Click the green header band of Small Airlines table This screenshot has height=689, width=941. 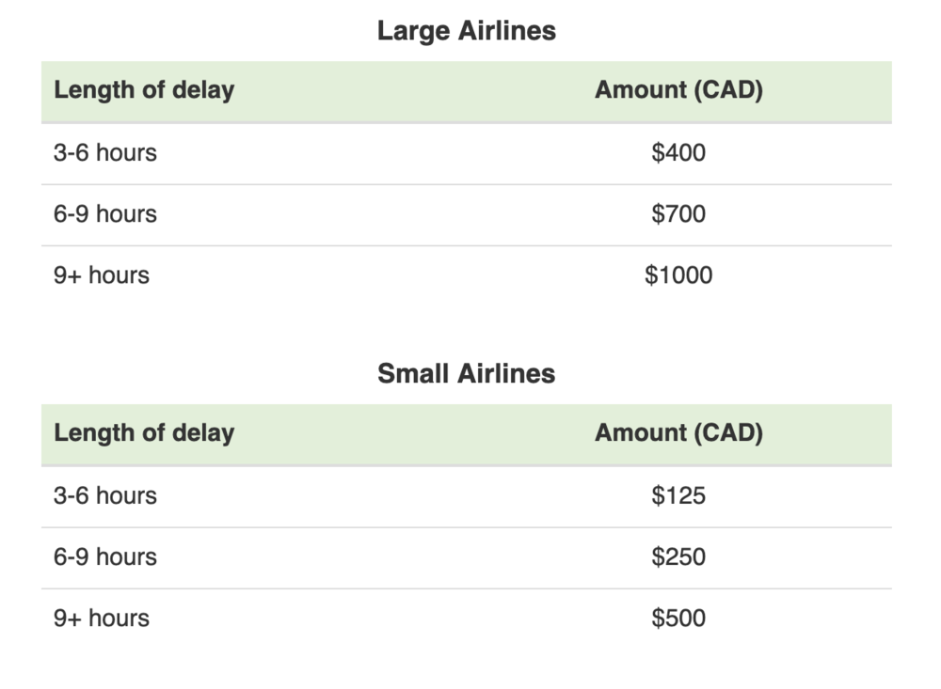[414, 434]
